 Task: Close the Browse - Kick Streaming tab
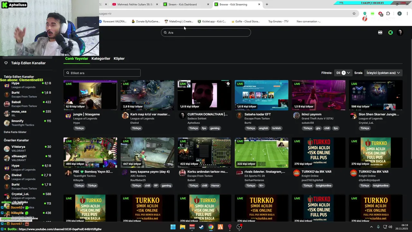259,5
